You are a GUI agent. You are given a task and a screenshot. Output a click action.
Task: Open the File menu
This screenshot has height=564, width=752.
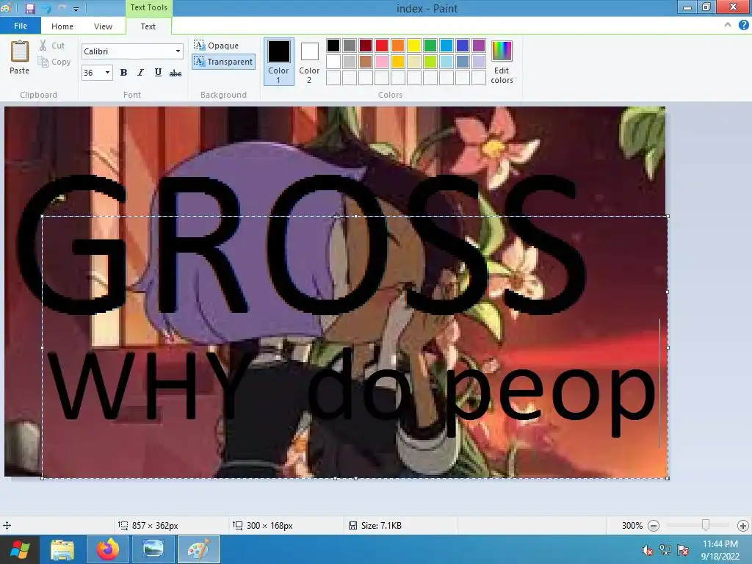20,26
